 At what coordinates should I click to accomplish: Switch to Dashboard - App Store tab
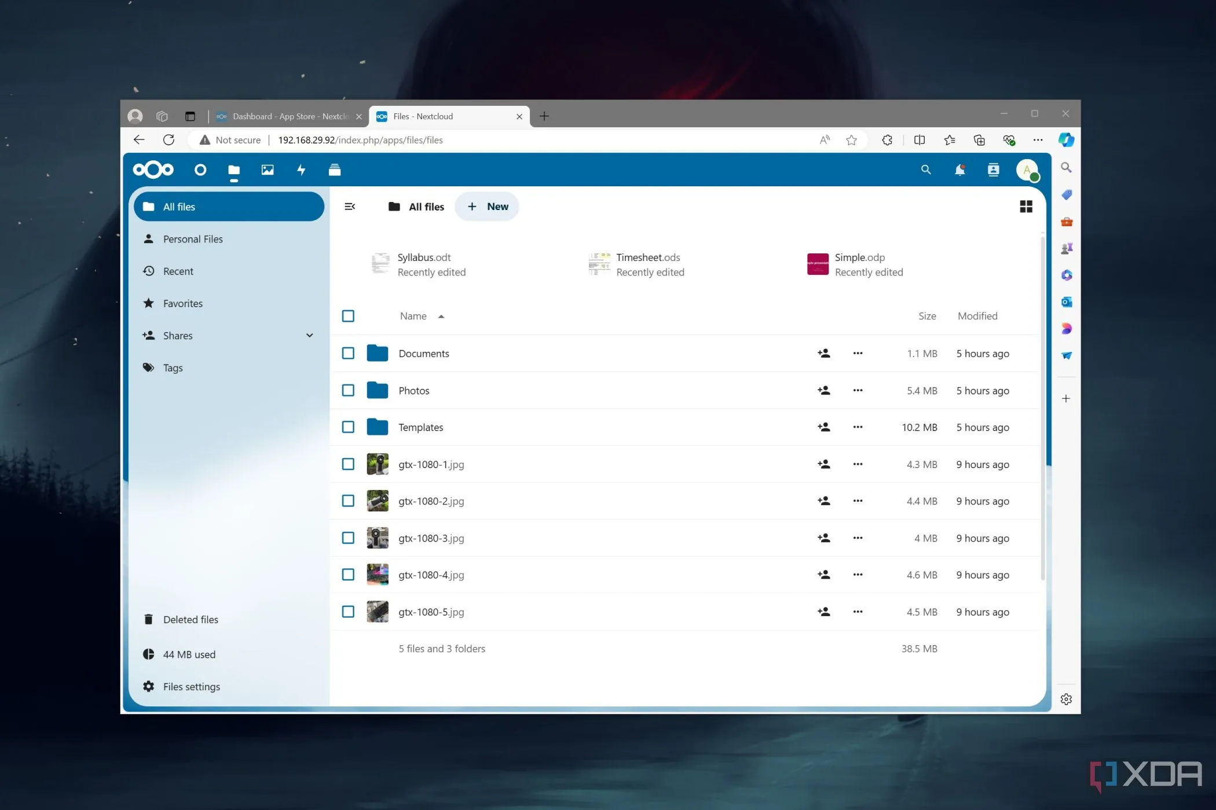[x=289, y=116]
